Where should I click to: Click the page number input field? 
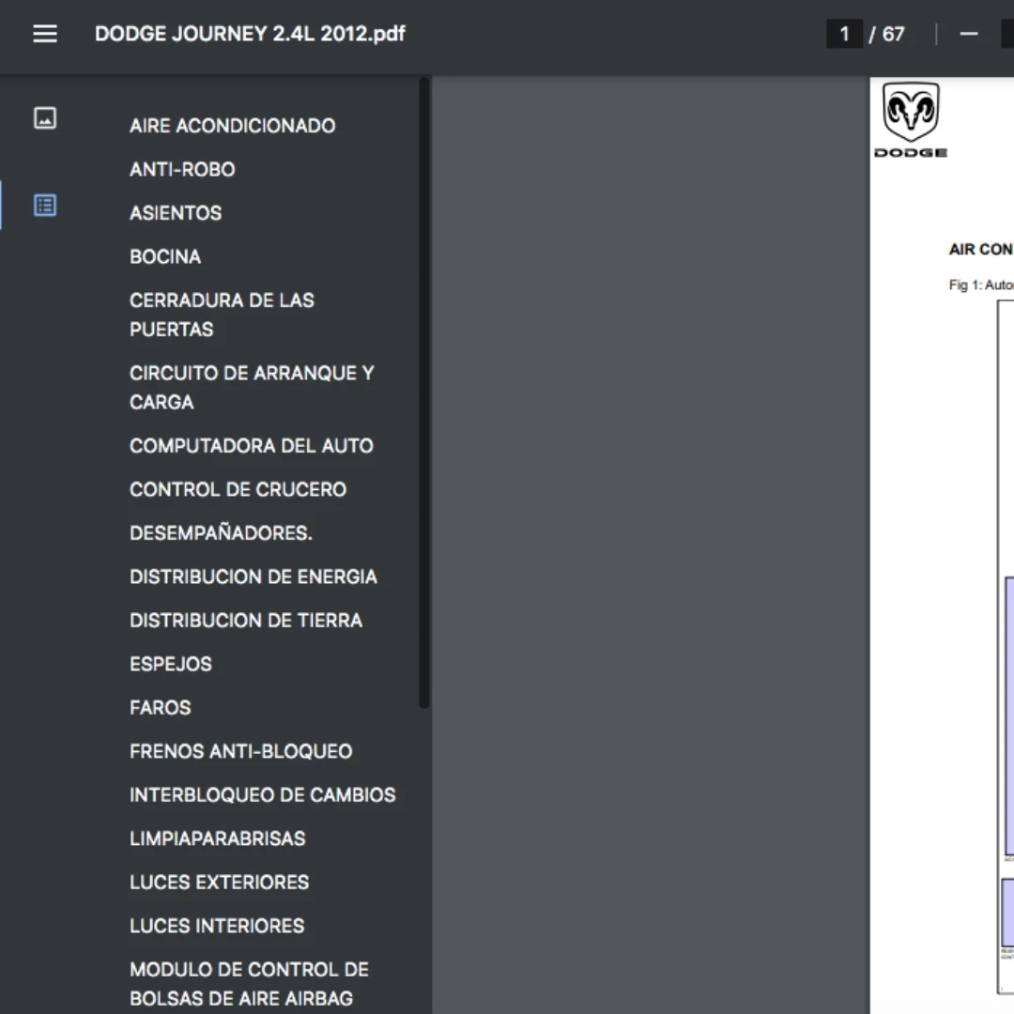(844, 34)
